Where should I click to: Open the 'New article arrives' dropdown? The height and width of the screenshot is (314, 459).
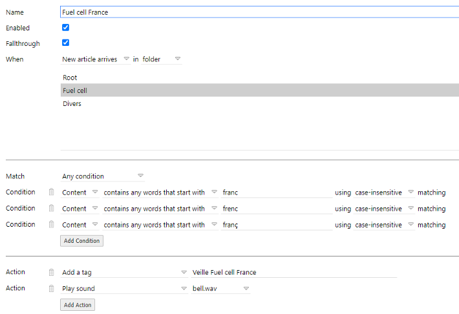pos(96,59)
